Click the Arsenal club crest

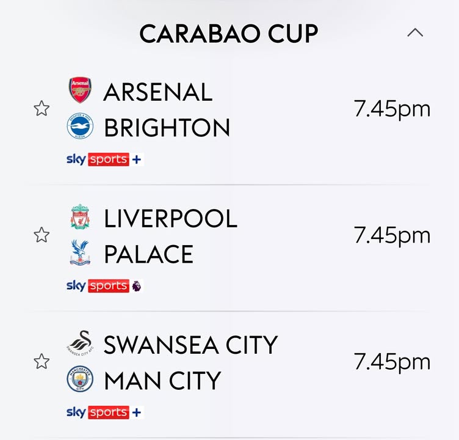tap(80, 90)
